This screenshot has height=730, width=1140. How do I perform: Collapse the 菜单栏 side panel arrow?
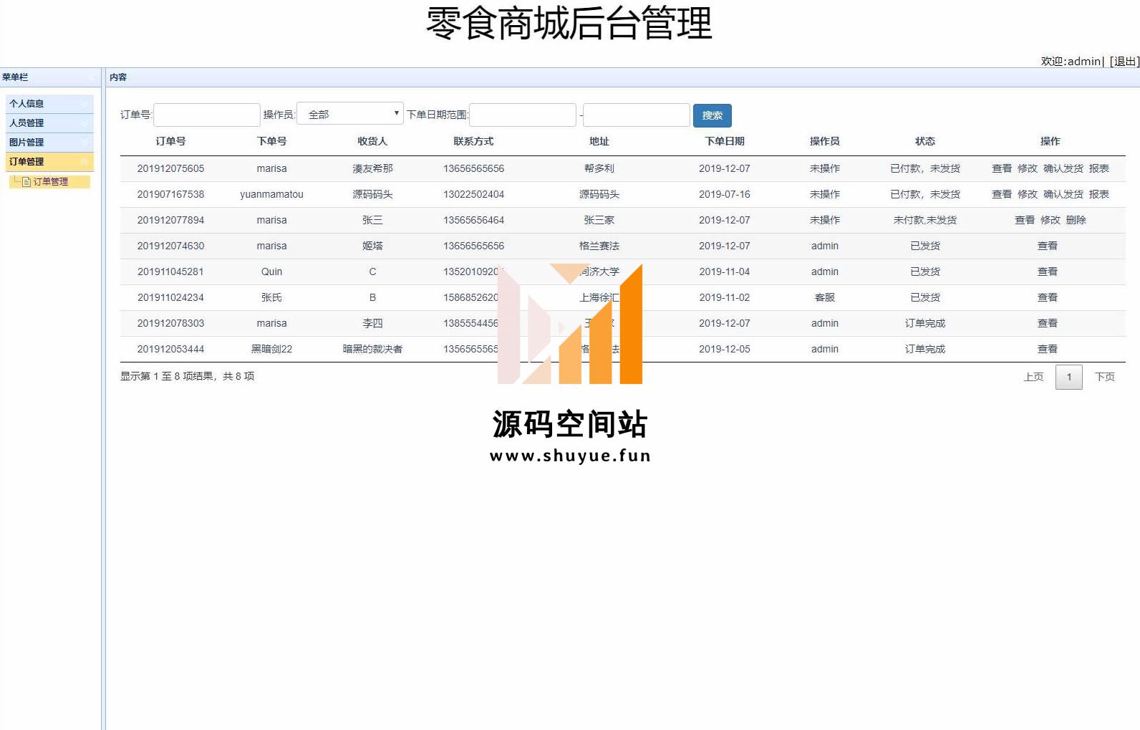coord(91,77)
